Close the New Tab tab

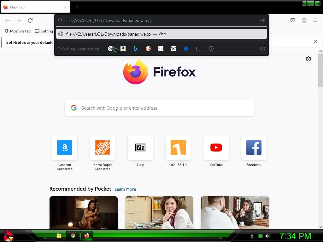pos(65,7)
